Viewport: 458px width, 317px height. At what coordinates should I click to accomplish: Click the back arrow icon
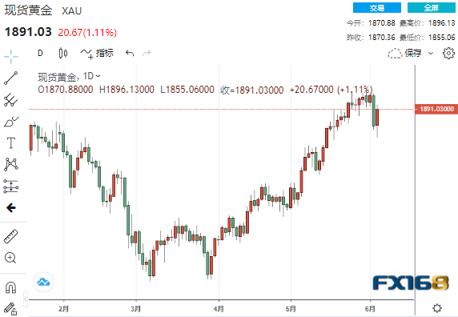[11, 208]
